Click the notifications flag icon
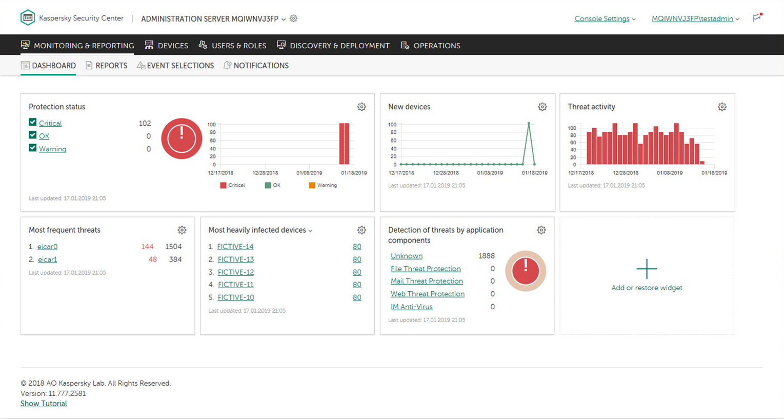The width and height of the screenshot is (784, 419). click(x=757, y=17)
